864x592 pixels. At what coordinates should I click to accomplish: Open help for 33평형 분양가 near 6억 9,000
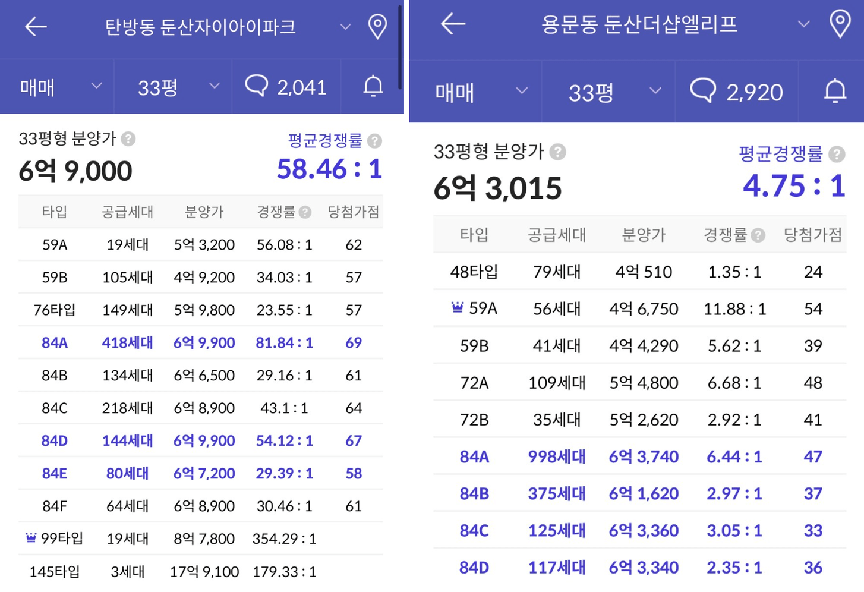click(128, 139)
